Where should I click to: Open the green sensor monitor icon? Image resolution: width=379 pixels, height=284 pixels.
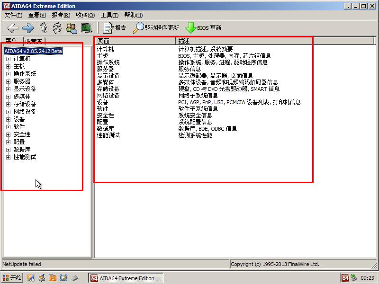(x=87, y=28)
